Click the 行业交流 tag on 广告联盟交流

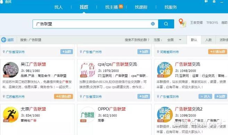[x=208, y=76]
